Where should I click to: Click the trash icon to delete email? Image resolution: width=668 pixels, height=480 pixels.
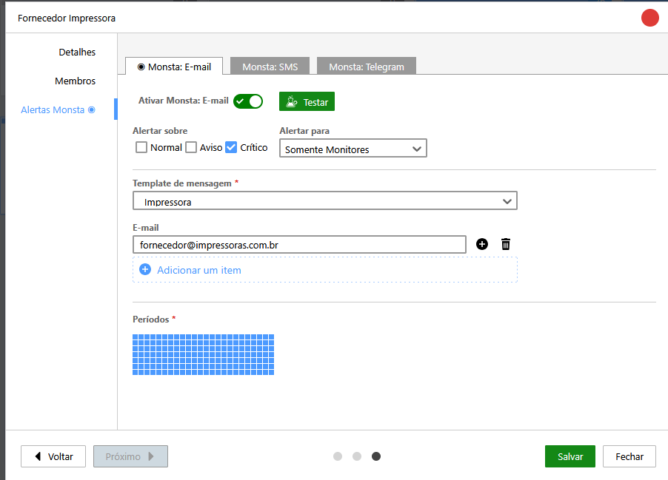tap(506, 244)
